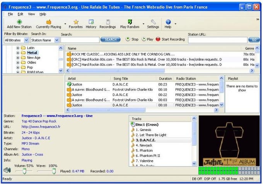Click DB Off in the status bar
This screenshot has width=263, height=184.
[197, 179]
